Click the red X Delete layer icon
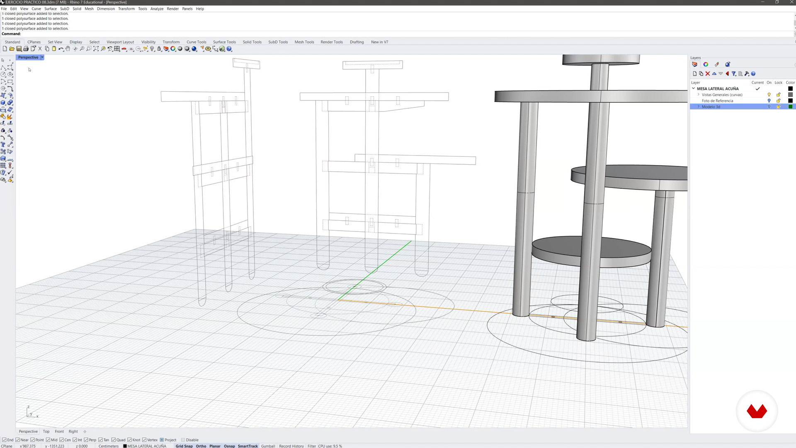 [x=708, y=74]
